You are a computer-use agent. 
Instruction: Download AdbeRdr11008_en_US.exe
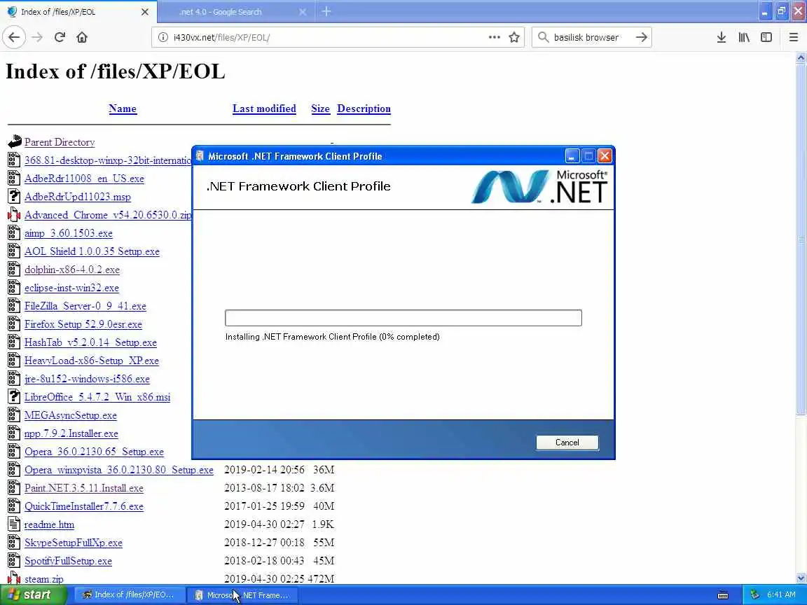pyautogui.click(x=84, y=179)
